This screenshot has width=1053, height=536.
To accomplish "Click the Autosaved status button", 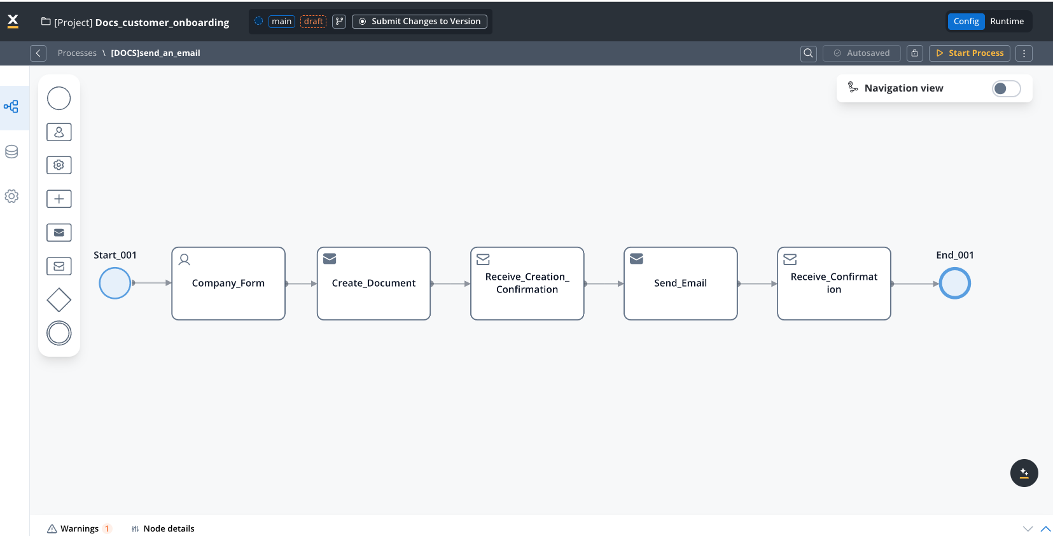I will [x=861, y=53].
